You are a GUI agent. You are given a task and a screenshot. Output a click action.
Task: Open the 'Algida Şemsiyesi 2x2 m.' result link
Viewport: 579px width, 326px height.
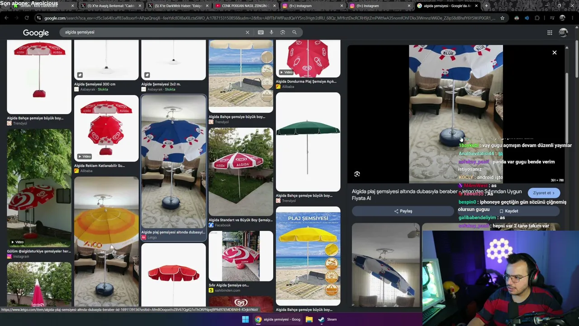[x=161, y=84]
